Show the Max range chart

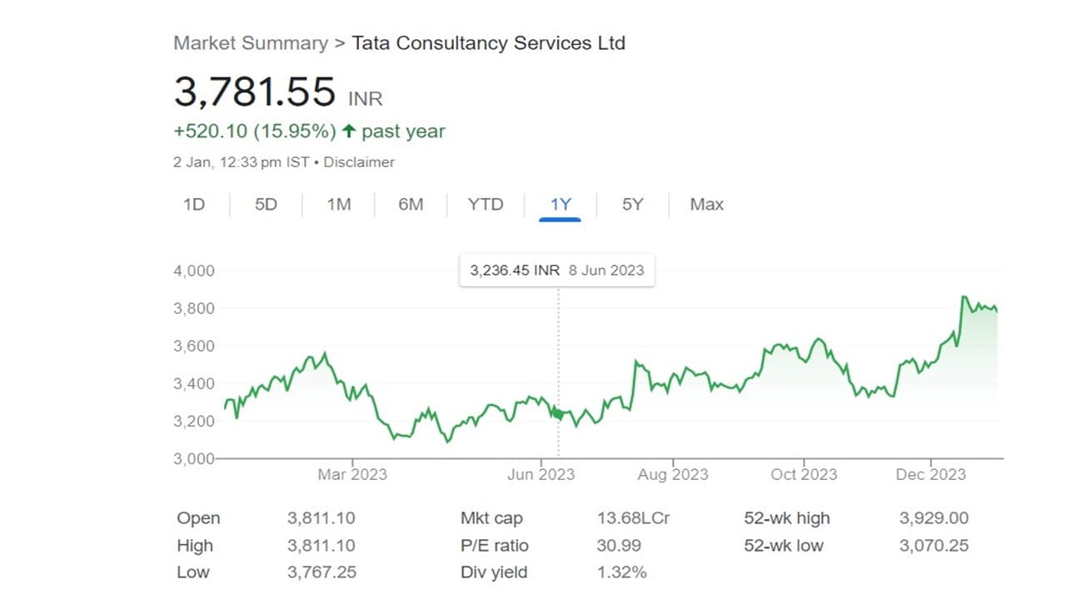pyautogui.click(x=707, y=205)
